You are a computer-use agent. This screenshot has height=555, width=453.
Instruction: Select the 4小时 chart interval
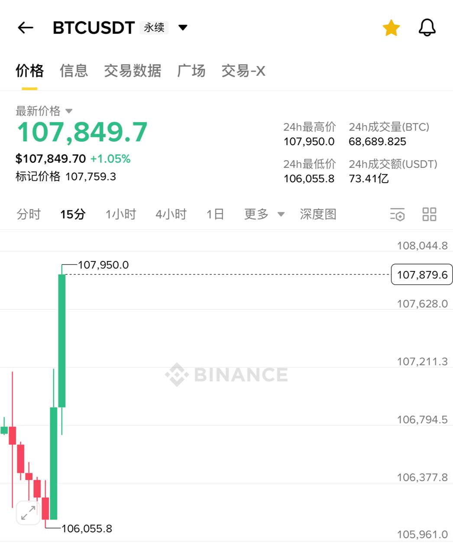(171, 214)
